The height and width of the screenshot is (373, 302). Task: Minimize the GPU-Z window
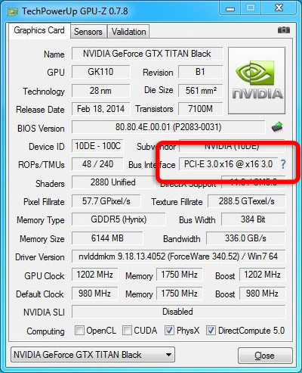click(230, 8)
